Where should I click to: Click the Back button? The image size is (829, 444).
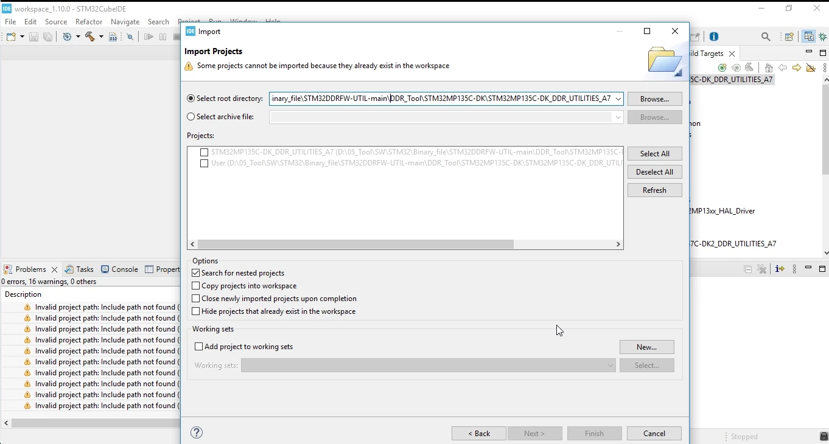click(479, 434)
